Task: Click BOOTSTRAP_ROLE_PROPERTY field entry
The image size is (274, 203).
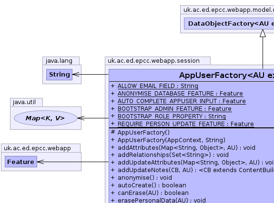Action: click(172, 116)
